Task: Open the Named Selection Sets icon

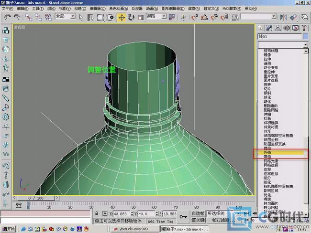Action: pyautogui.click(x=235, y=17)
